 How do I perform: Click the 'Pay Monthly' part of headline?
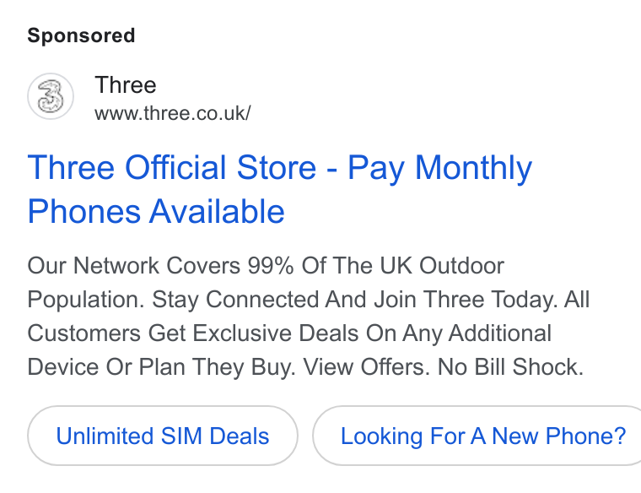pyautogui.click(x=440, y=168)
